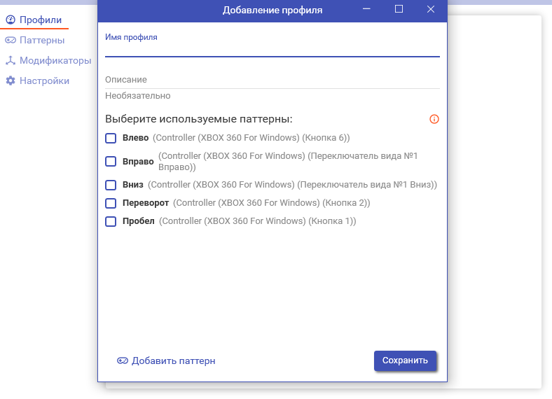
Task: Switch to the Модификаторы section
Action: point(55,61)
